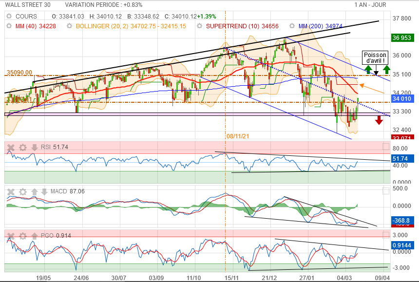
Task: Click the 32 400 price axis label
Action: (401, 130)
